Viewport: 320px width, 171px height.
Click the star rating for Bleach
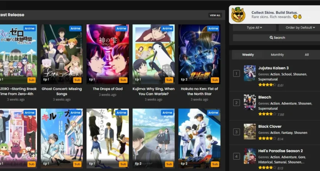coord(267,114)
